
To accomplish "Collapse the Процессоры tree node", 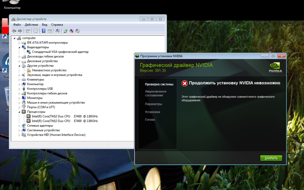I will pos(20,112).
